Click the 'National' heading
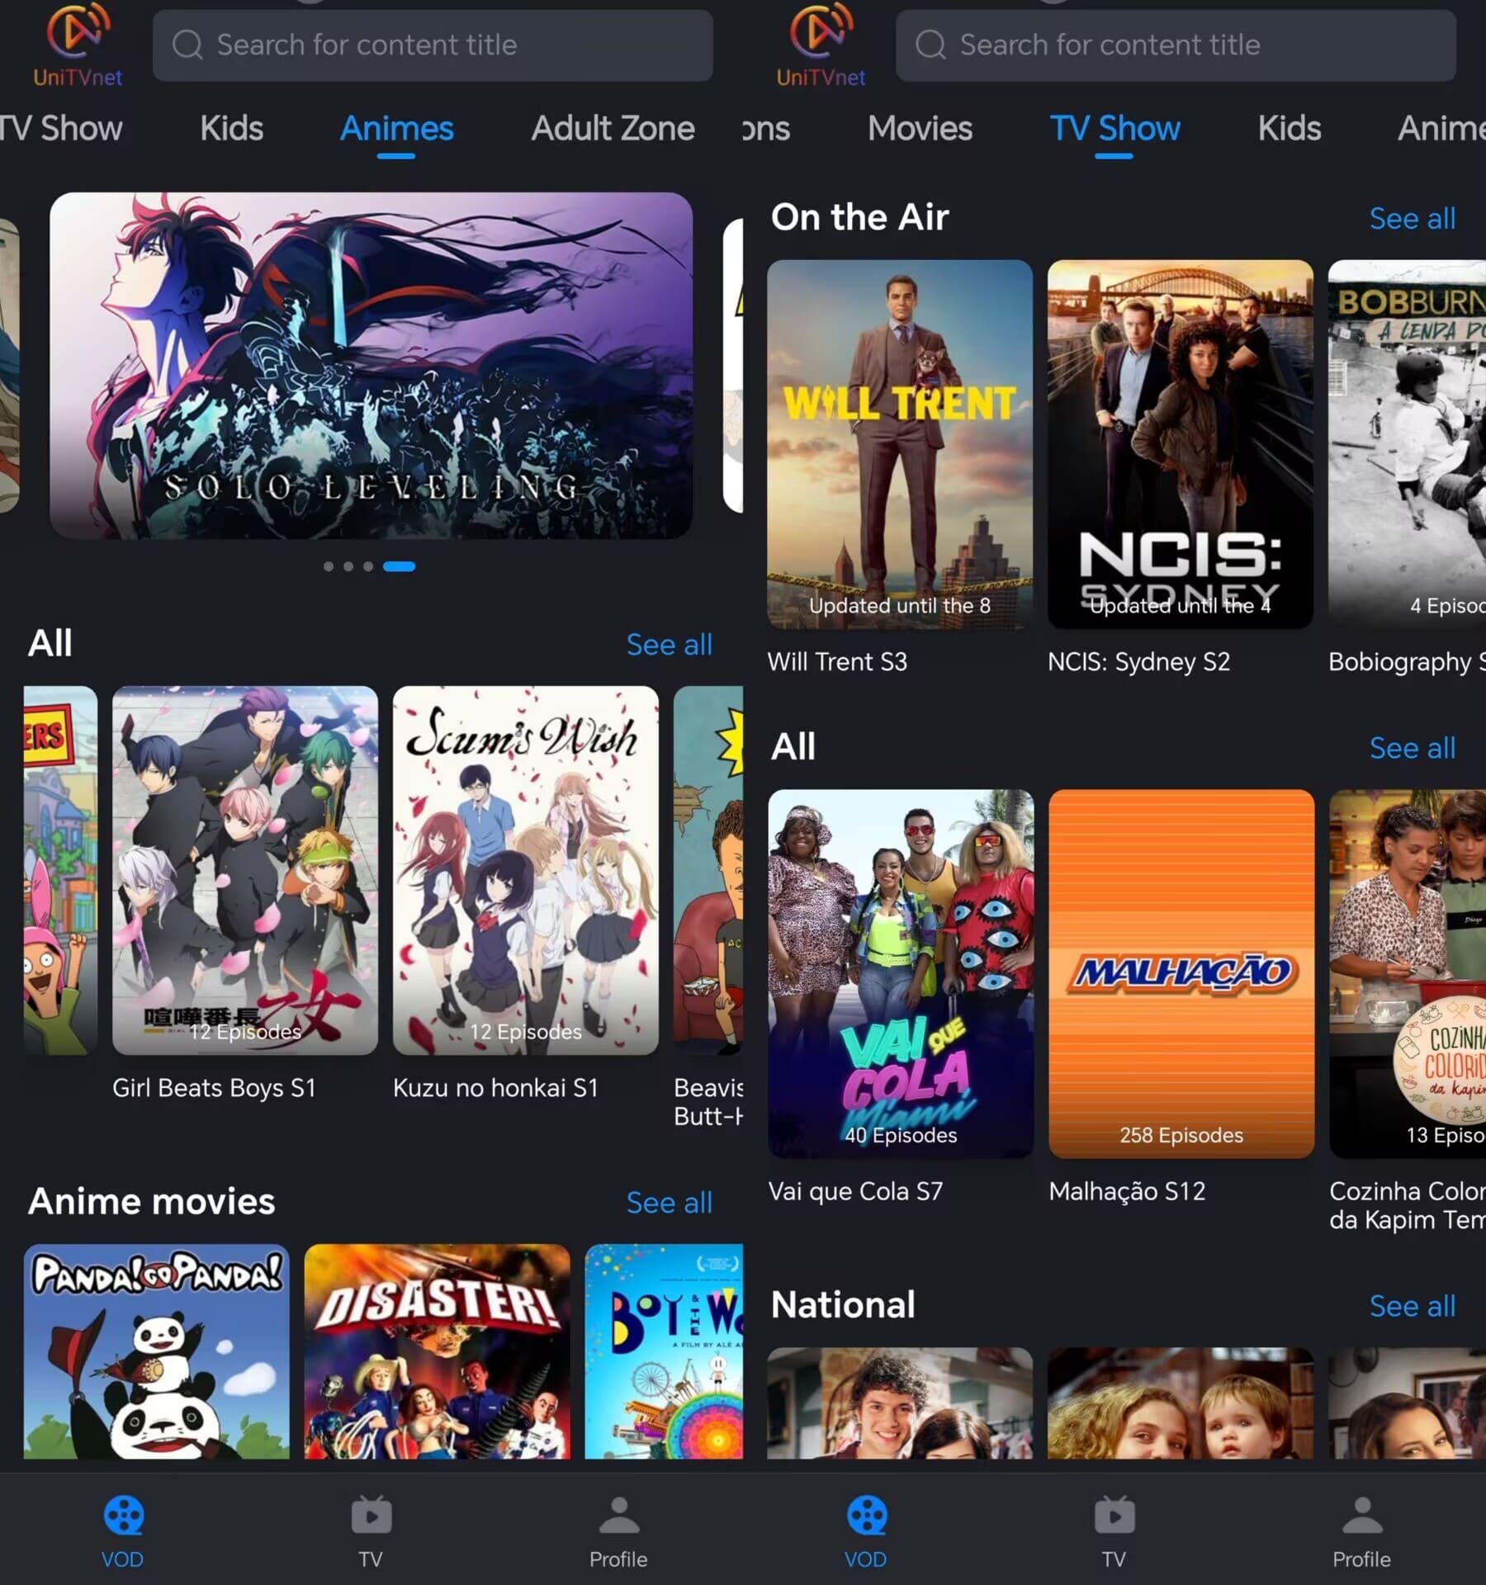Screen dimensions: 1486x1585 coord(843,1305)
